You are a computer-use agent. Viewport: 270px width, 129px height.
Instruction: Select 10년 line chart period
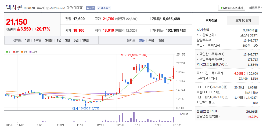tap(85, 40)
